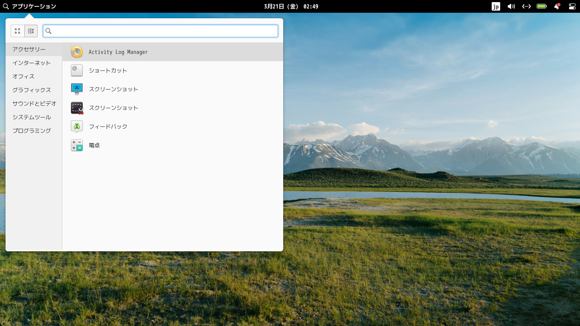Open the battery status indicator

pos(542,6)
